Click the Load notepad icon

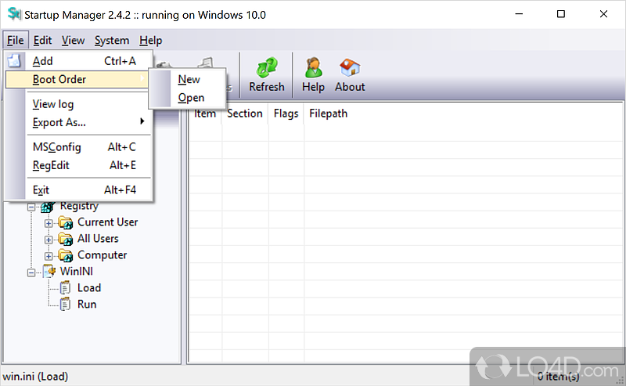pos(65,287)
